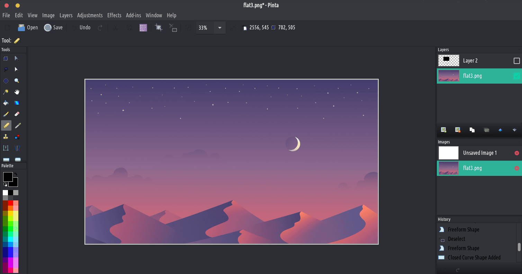Select the Clone Stamp tool
The image size is (522, 274).
(6, 136)
